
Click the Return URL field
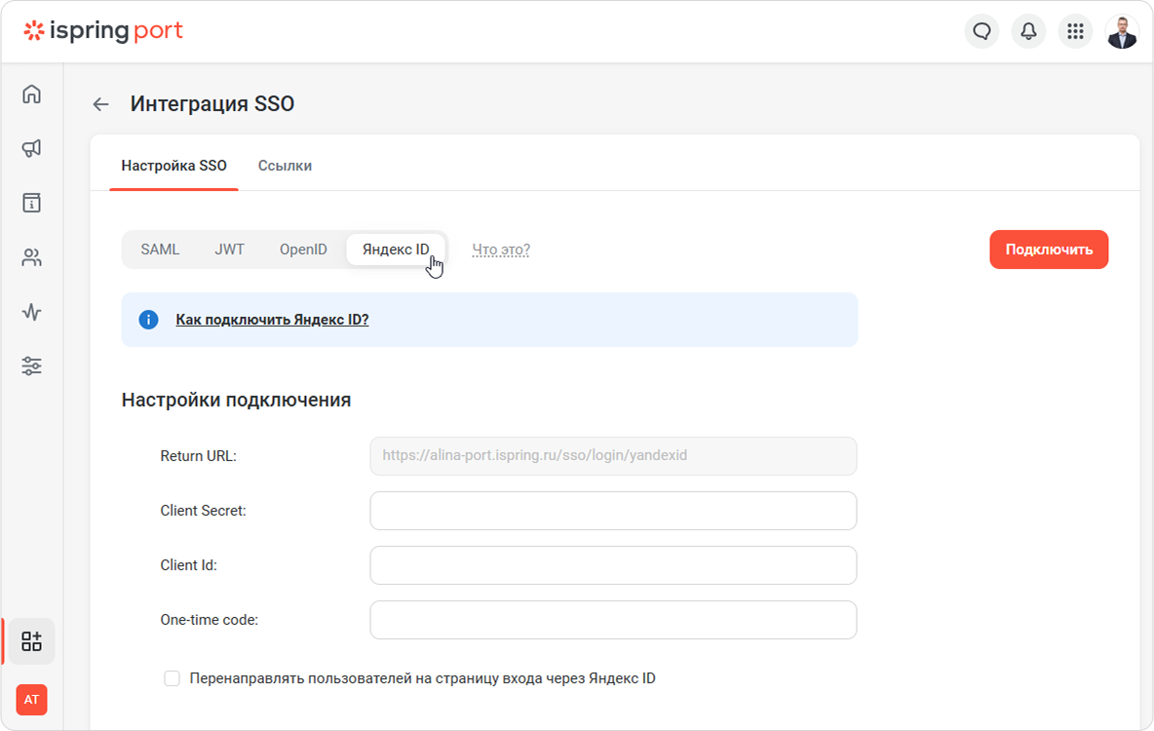(613, 456)
